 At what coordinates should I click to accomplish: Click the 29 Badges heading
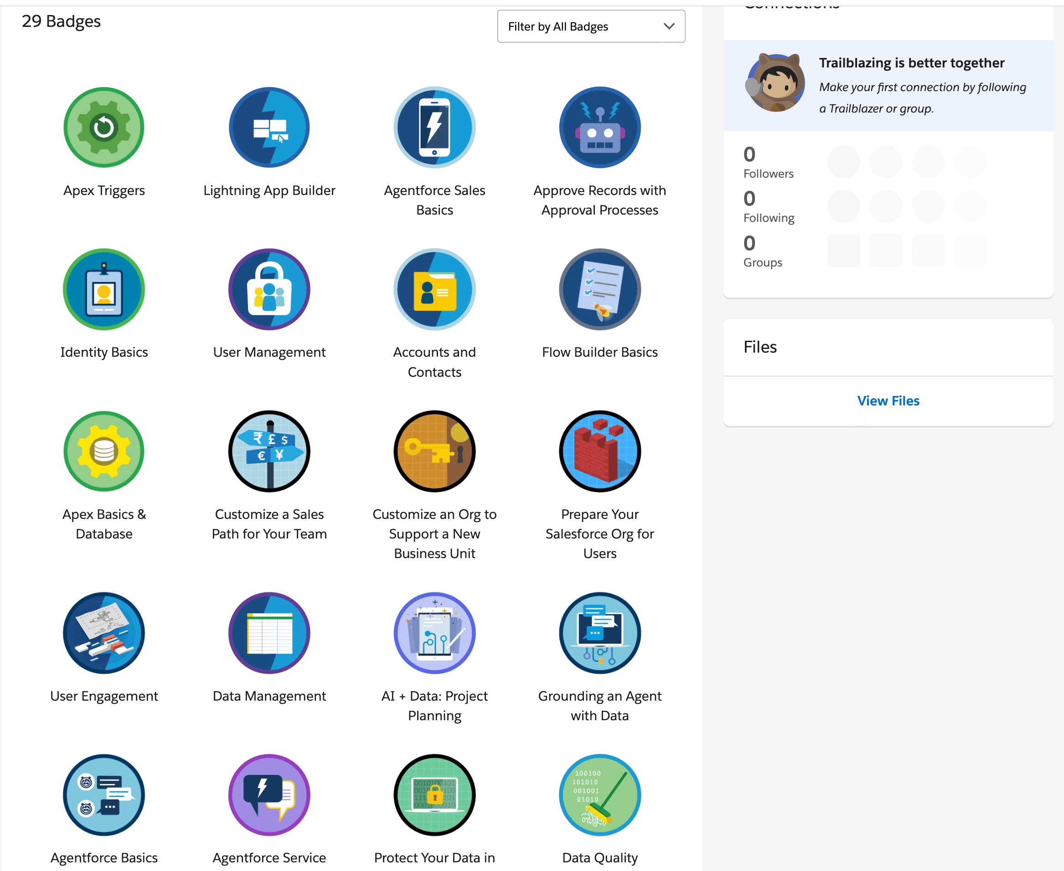tap(61, 21)
